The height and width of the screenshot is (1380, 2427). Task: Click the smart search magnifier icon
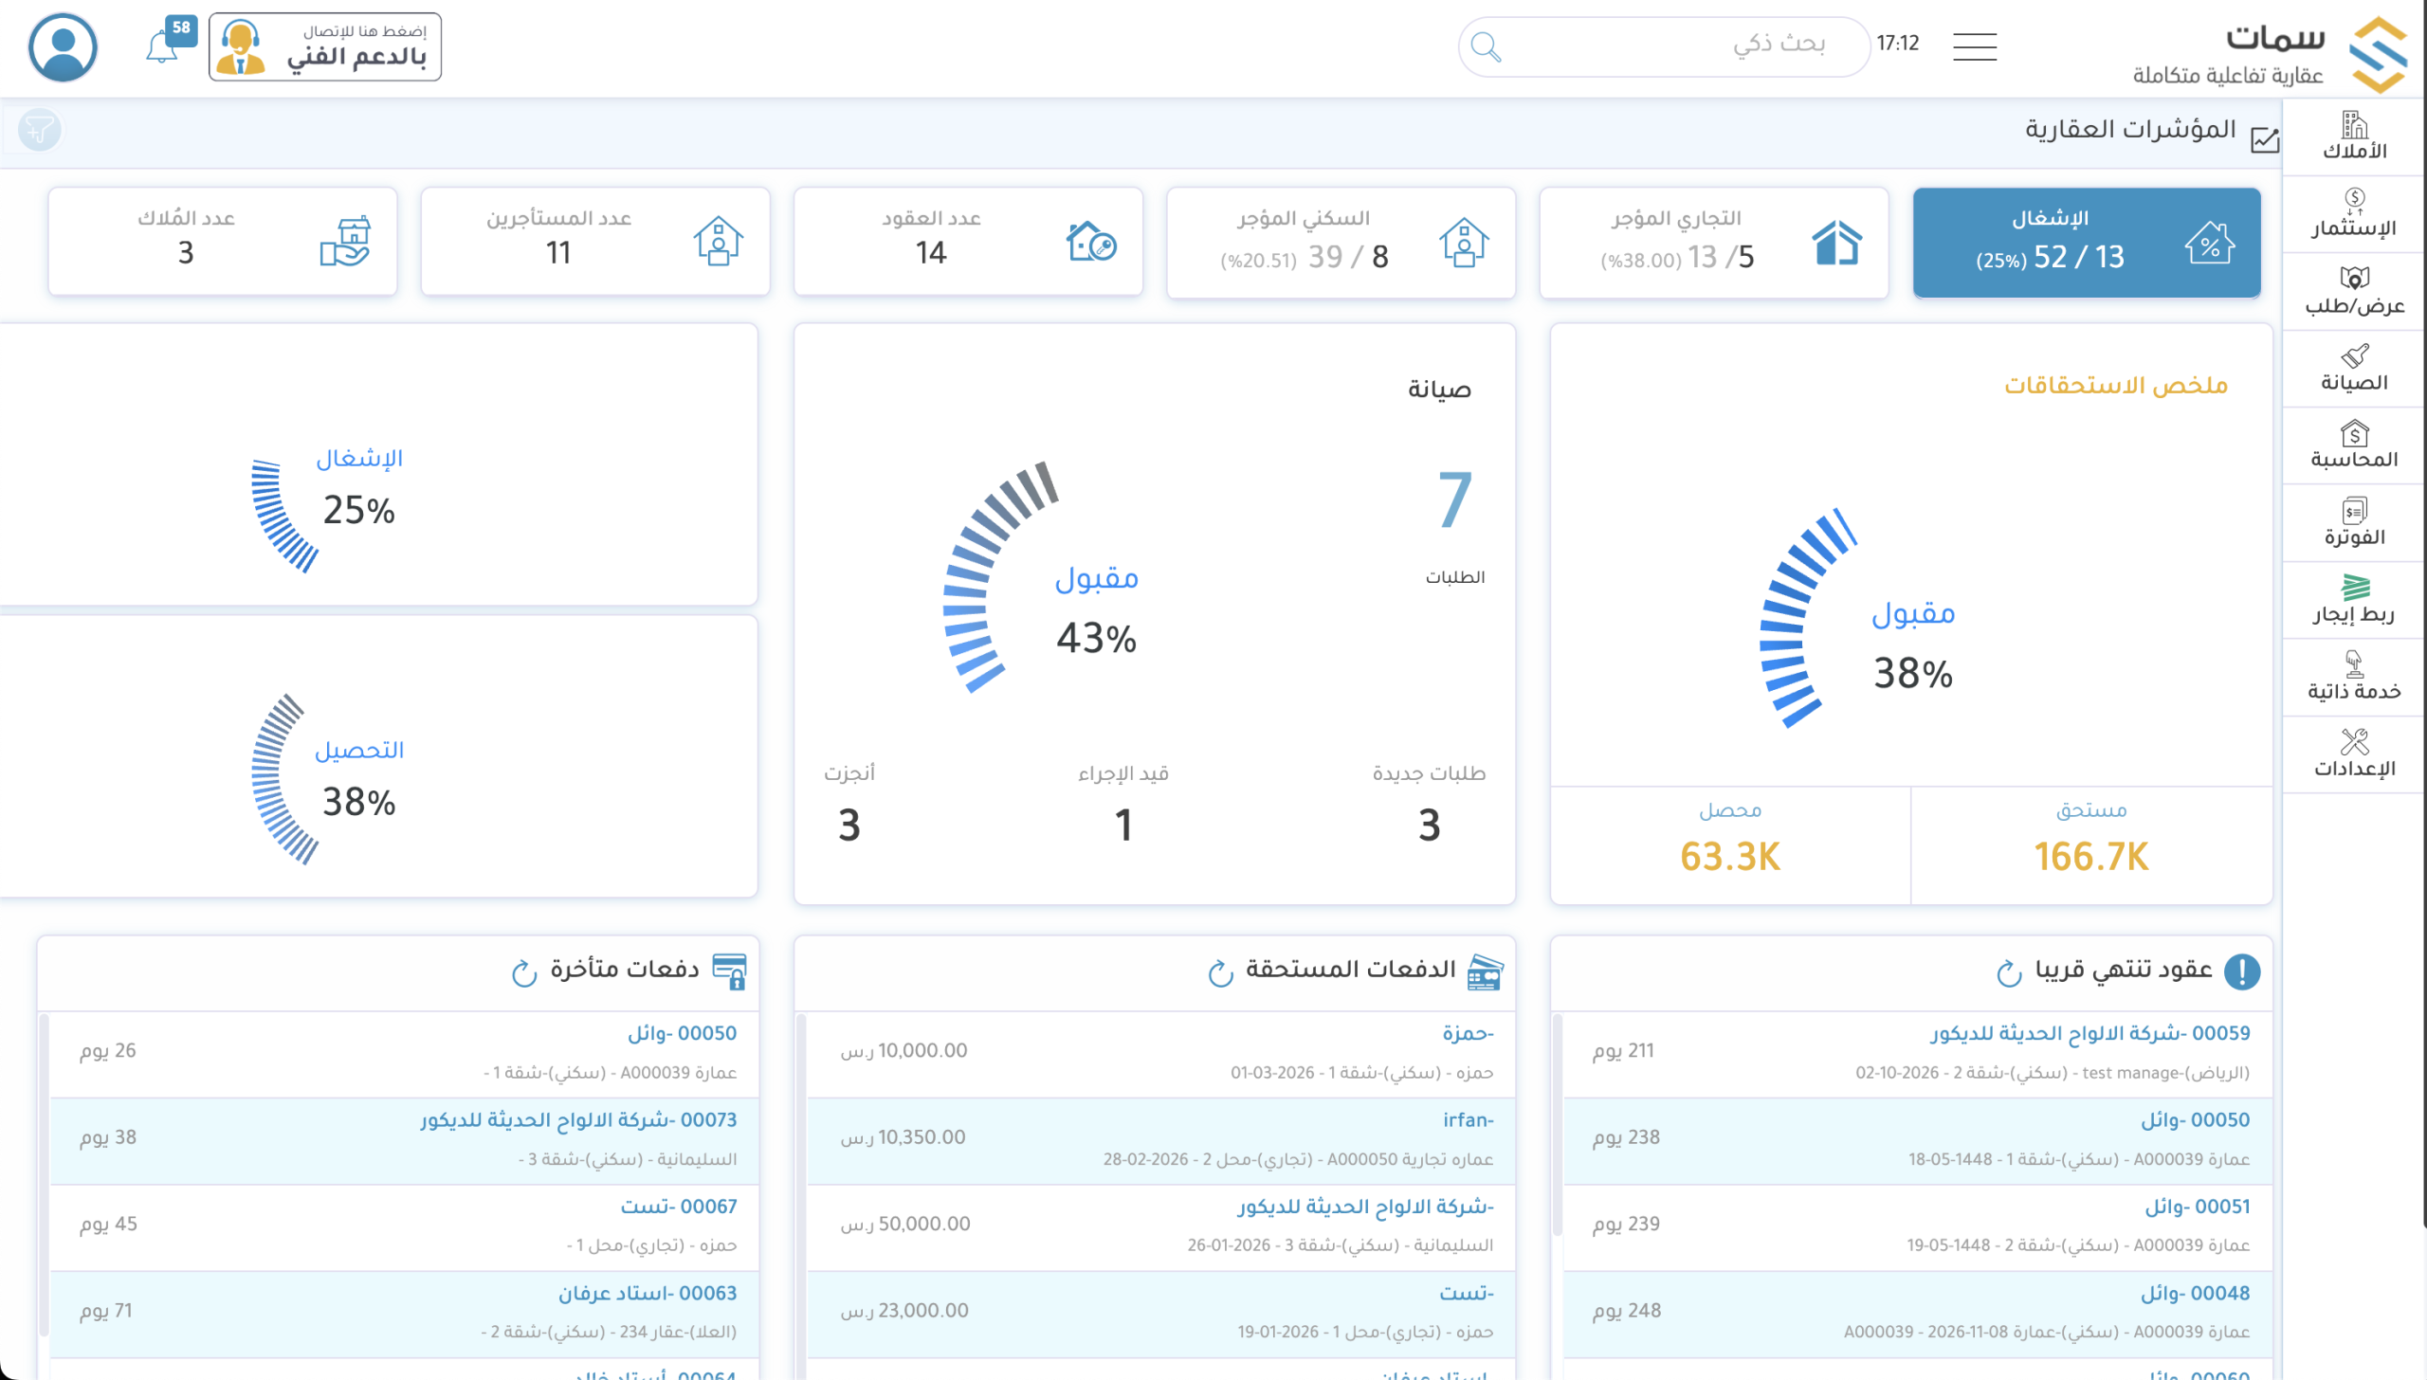[x=1486, y=46]
